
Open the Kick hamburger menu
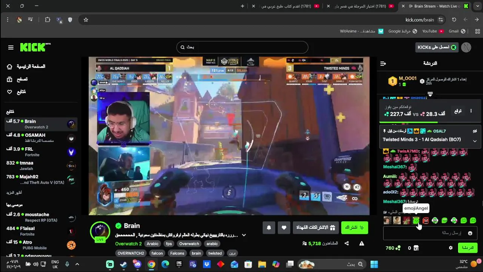pos(11,47)
